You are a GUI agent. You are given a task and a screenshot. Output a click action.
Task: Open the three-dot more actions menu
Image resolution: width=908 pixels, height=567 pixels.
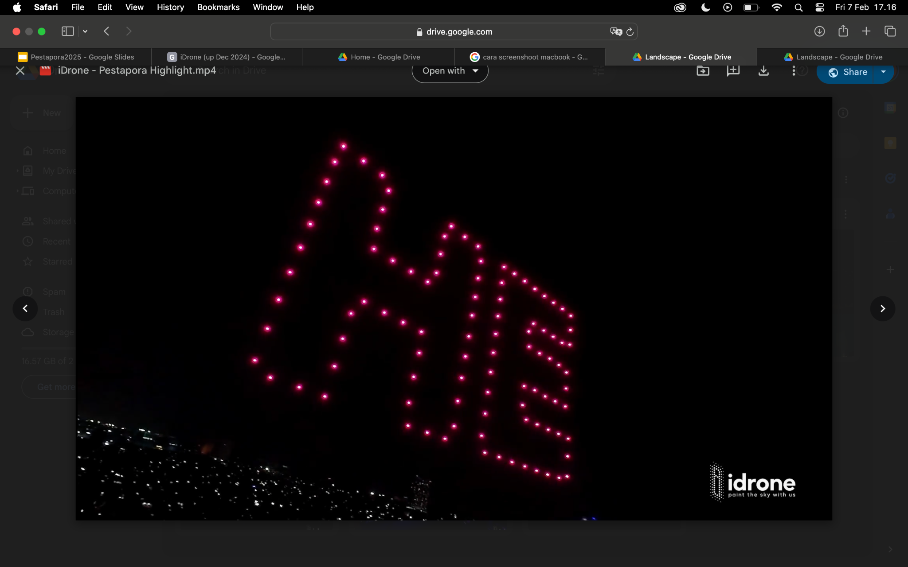793,71
